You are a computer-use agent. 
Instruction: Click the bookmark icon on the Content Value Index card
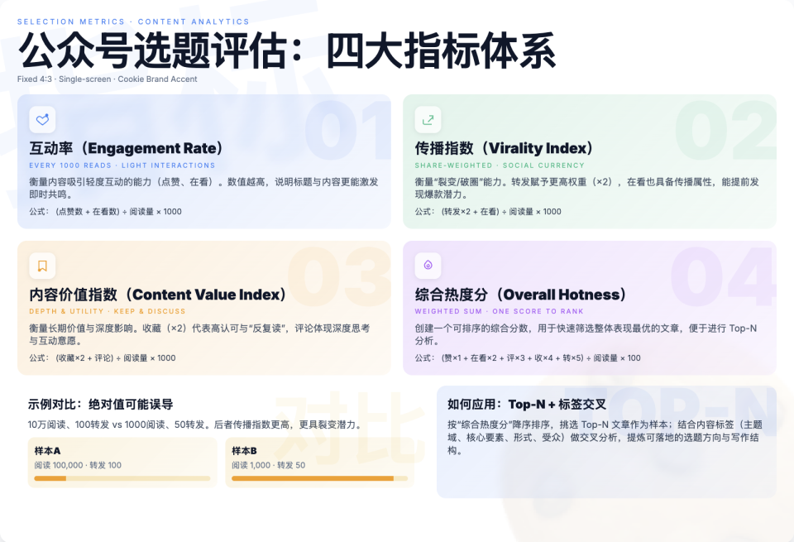point(42,266)
